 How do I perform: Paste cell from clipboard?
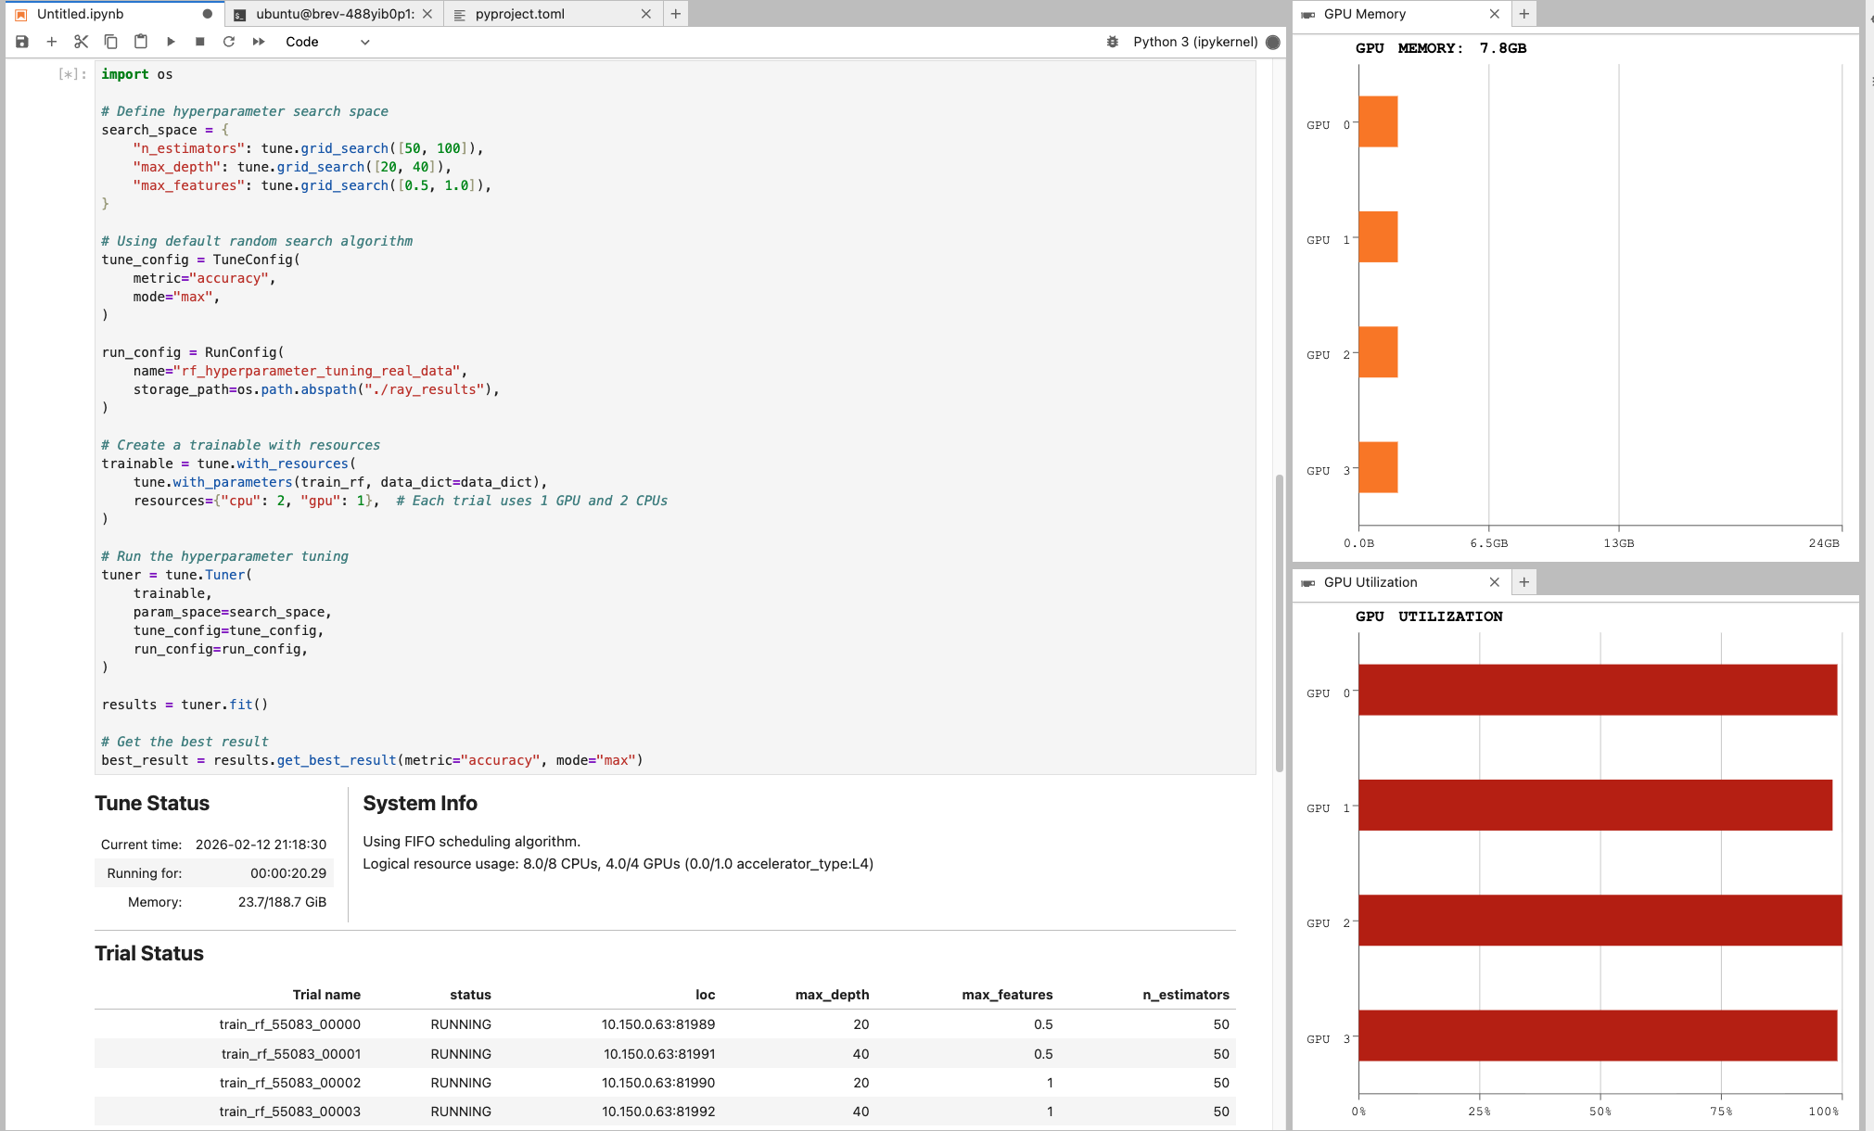[141, 41]
